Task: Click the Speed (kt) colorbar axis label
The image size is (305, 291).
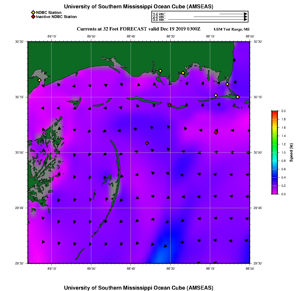Action: (291, 152)
